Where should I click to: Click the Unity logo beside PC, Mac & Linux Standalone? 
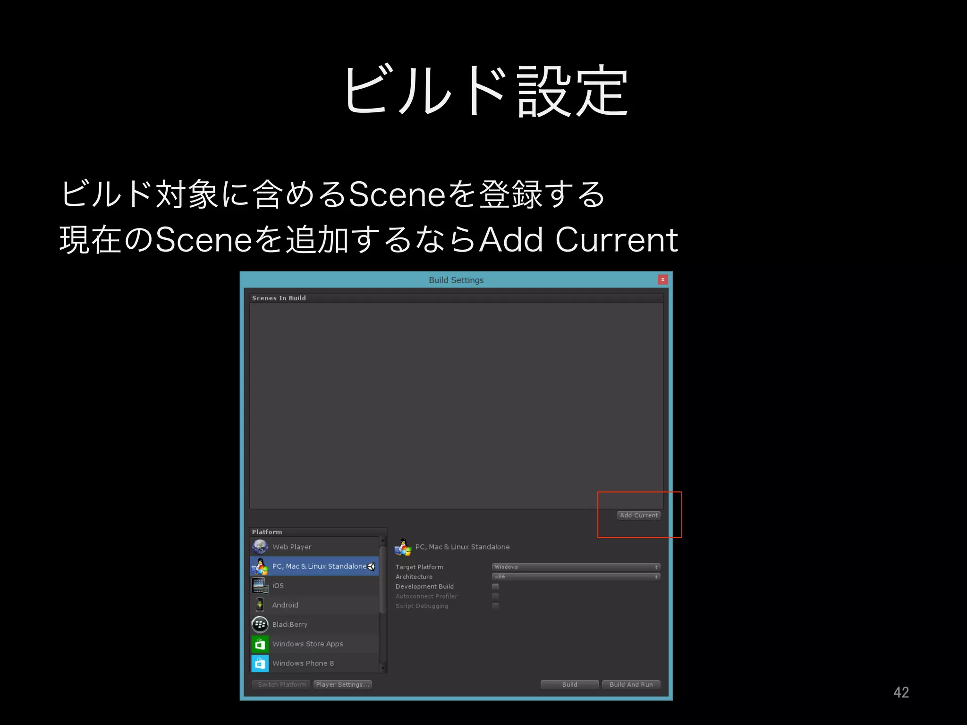coord(371,566)
